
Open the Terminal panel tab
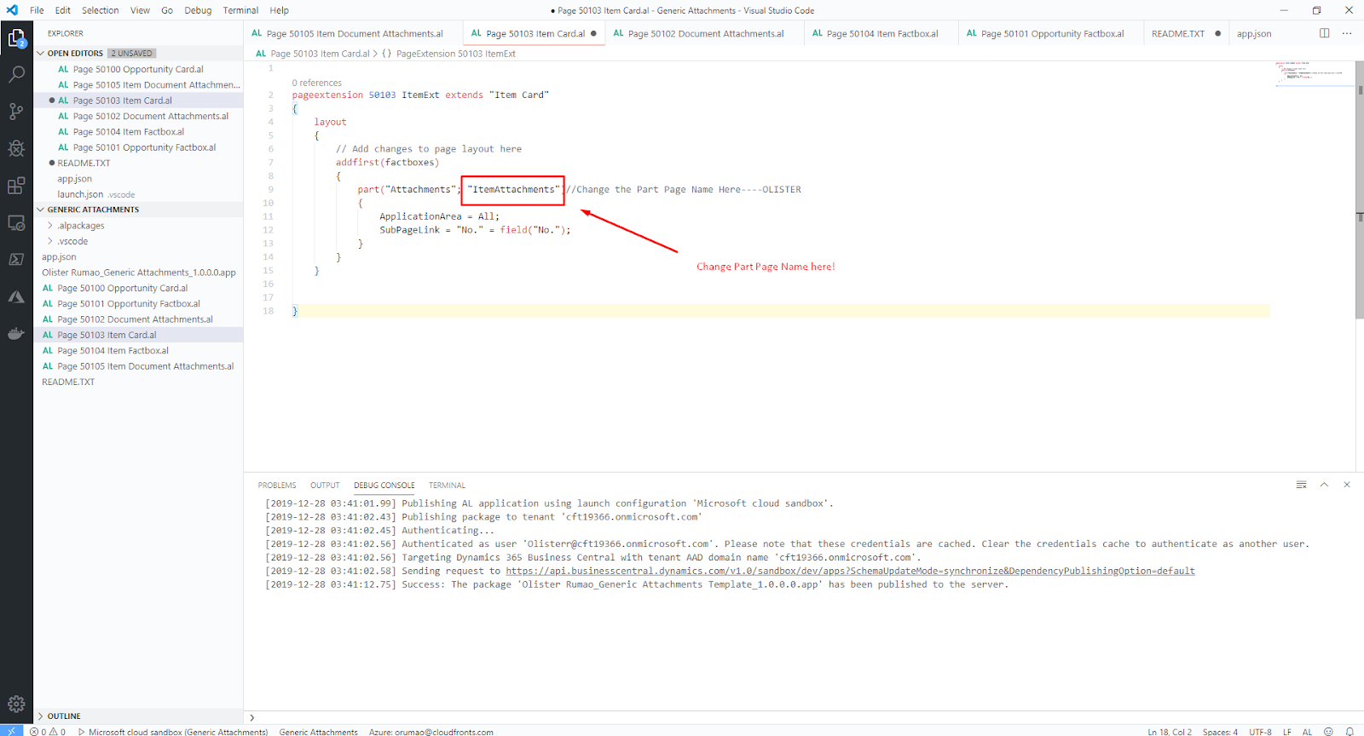447,486
